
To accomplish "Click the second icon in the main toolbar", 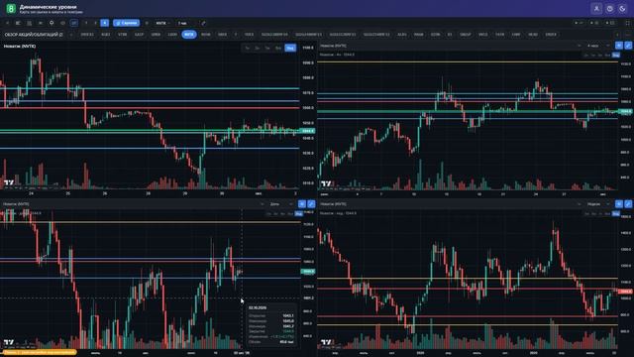I will 18,23.
